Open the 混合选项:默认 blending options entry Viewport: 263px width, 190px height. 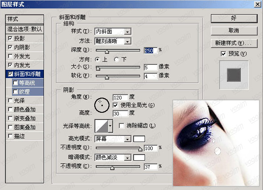click(24, 29)
